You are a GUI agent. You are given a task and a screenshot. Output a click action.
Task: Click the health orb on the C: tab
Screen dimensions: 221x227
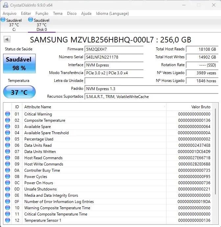(x=3, y=19)
